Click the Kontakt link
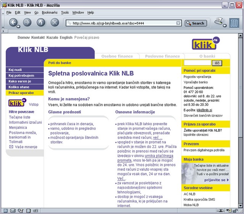 [38, 37]
